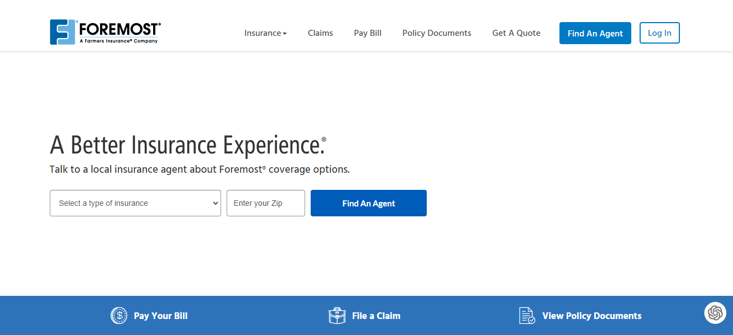
Task: Open the File a Claim link in blue banner
Action: coord(376,316)
